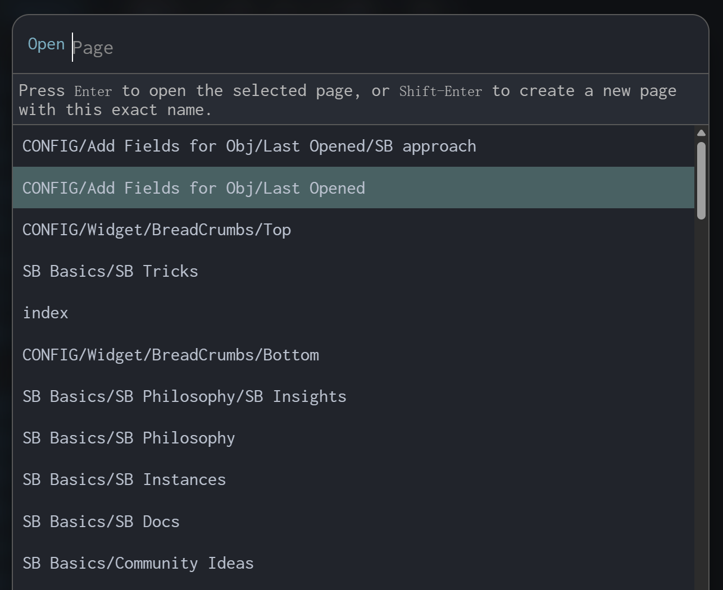Viewport: 723px width, 590px height.
Task: Open SB Basics/Community Ideas page
Action: [138, 564]
